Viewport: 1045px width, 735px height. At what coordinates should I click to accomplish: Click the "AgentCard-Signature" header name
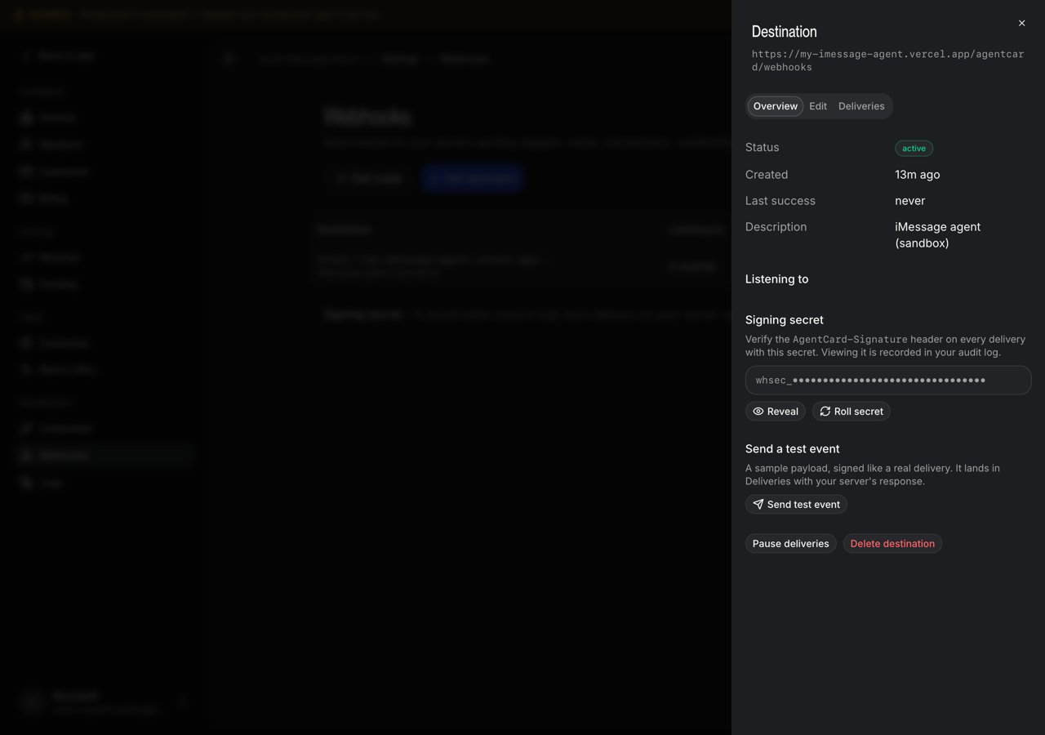(x=850, y=340)
